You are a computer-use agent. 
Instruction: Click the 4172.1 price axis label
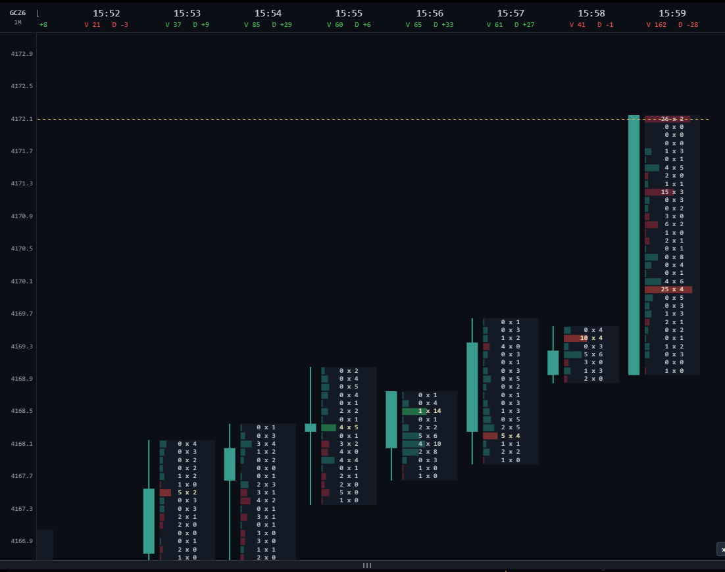point(22,119)
